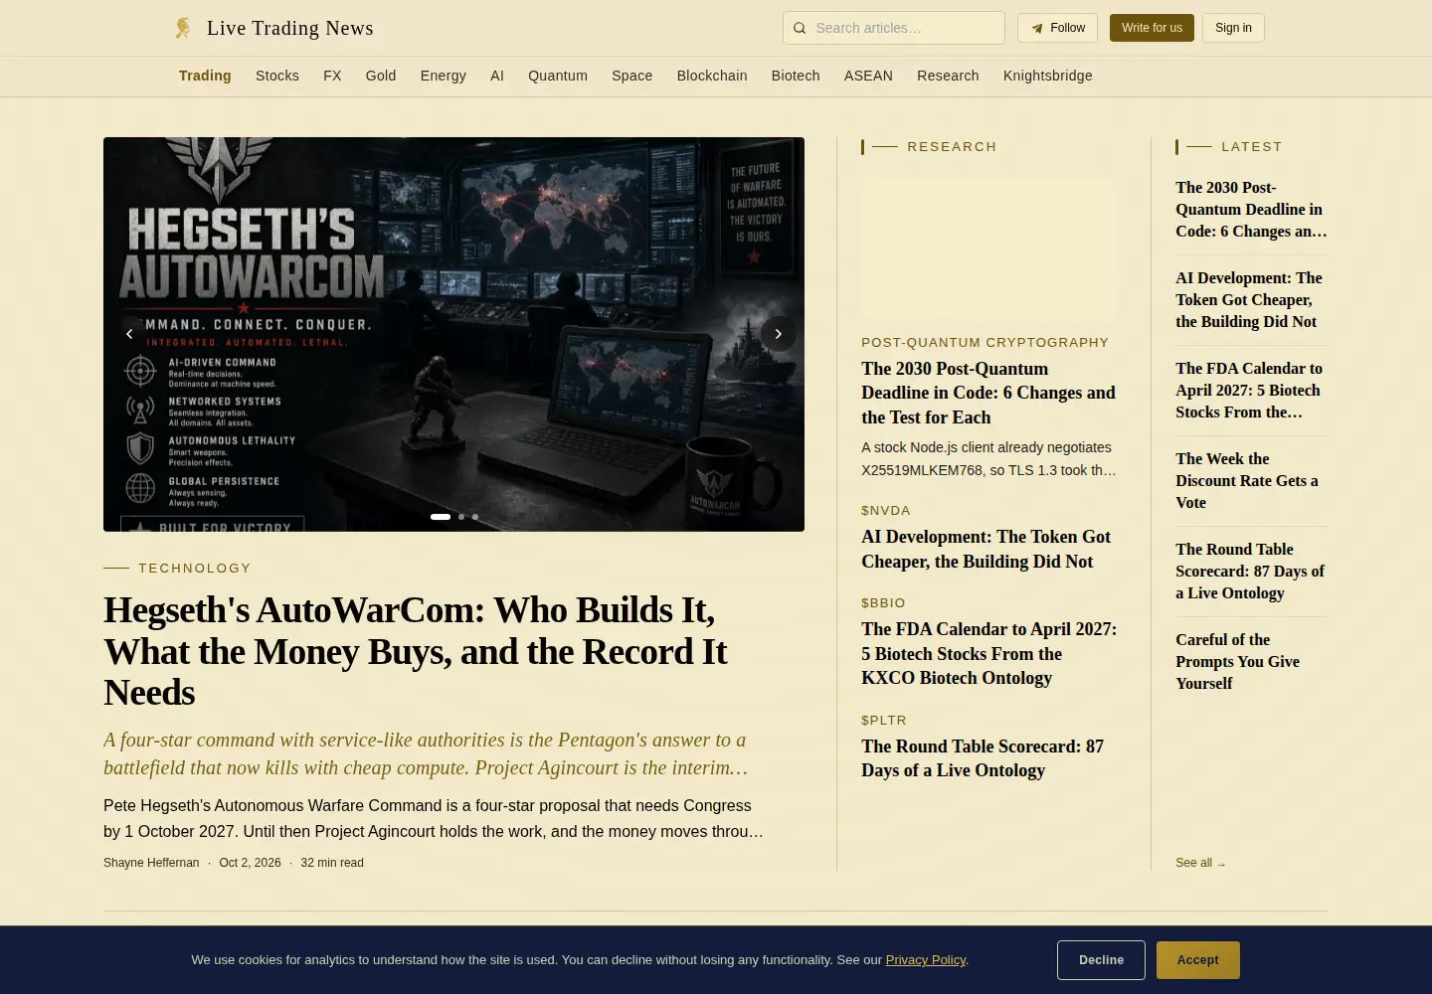
Task: Click the TECHNOLOGY category label
Action: (x=195, y=568)
